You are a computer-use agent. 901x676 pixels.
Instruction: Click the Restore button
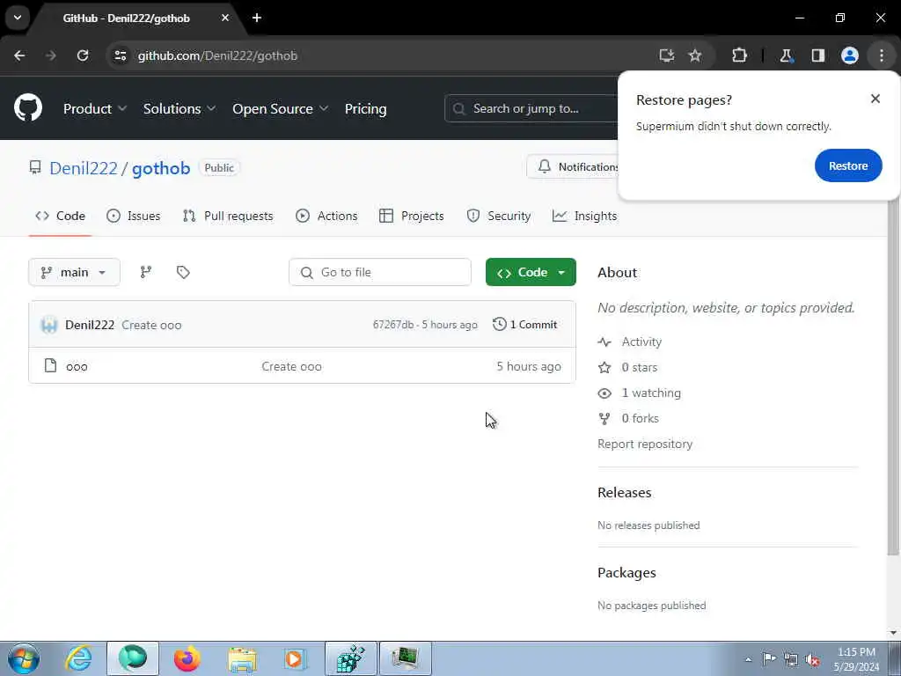[x=848, y=165]
